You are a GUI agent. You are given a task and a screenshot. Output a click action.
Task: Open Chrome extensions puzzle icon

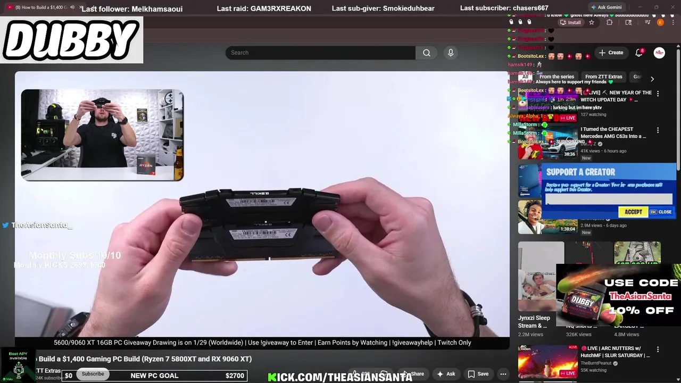(610, 22)
